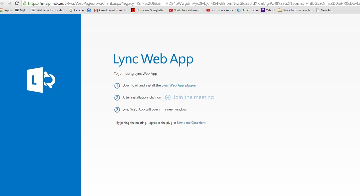
Task: Open the YouTube - kendo bookmark
Action: pyautogui.click(x=220, y=10)
